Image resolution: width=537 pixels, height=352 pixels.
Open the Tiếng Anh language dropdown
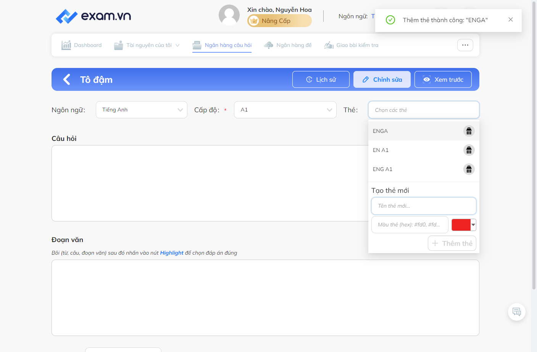142,110
